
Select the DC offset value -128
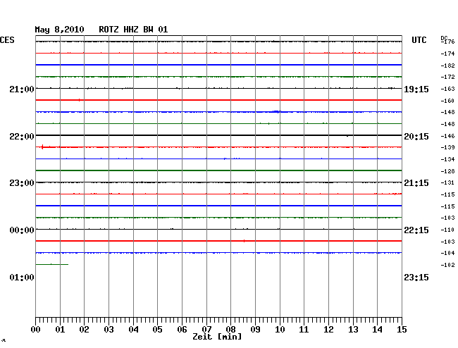pyautogui.click(x=447, y=171)
